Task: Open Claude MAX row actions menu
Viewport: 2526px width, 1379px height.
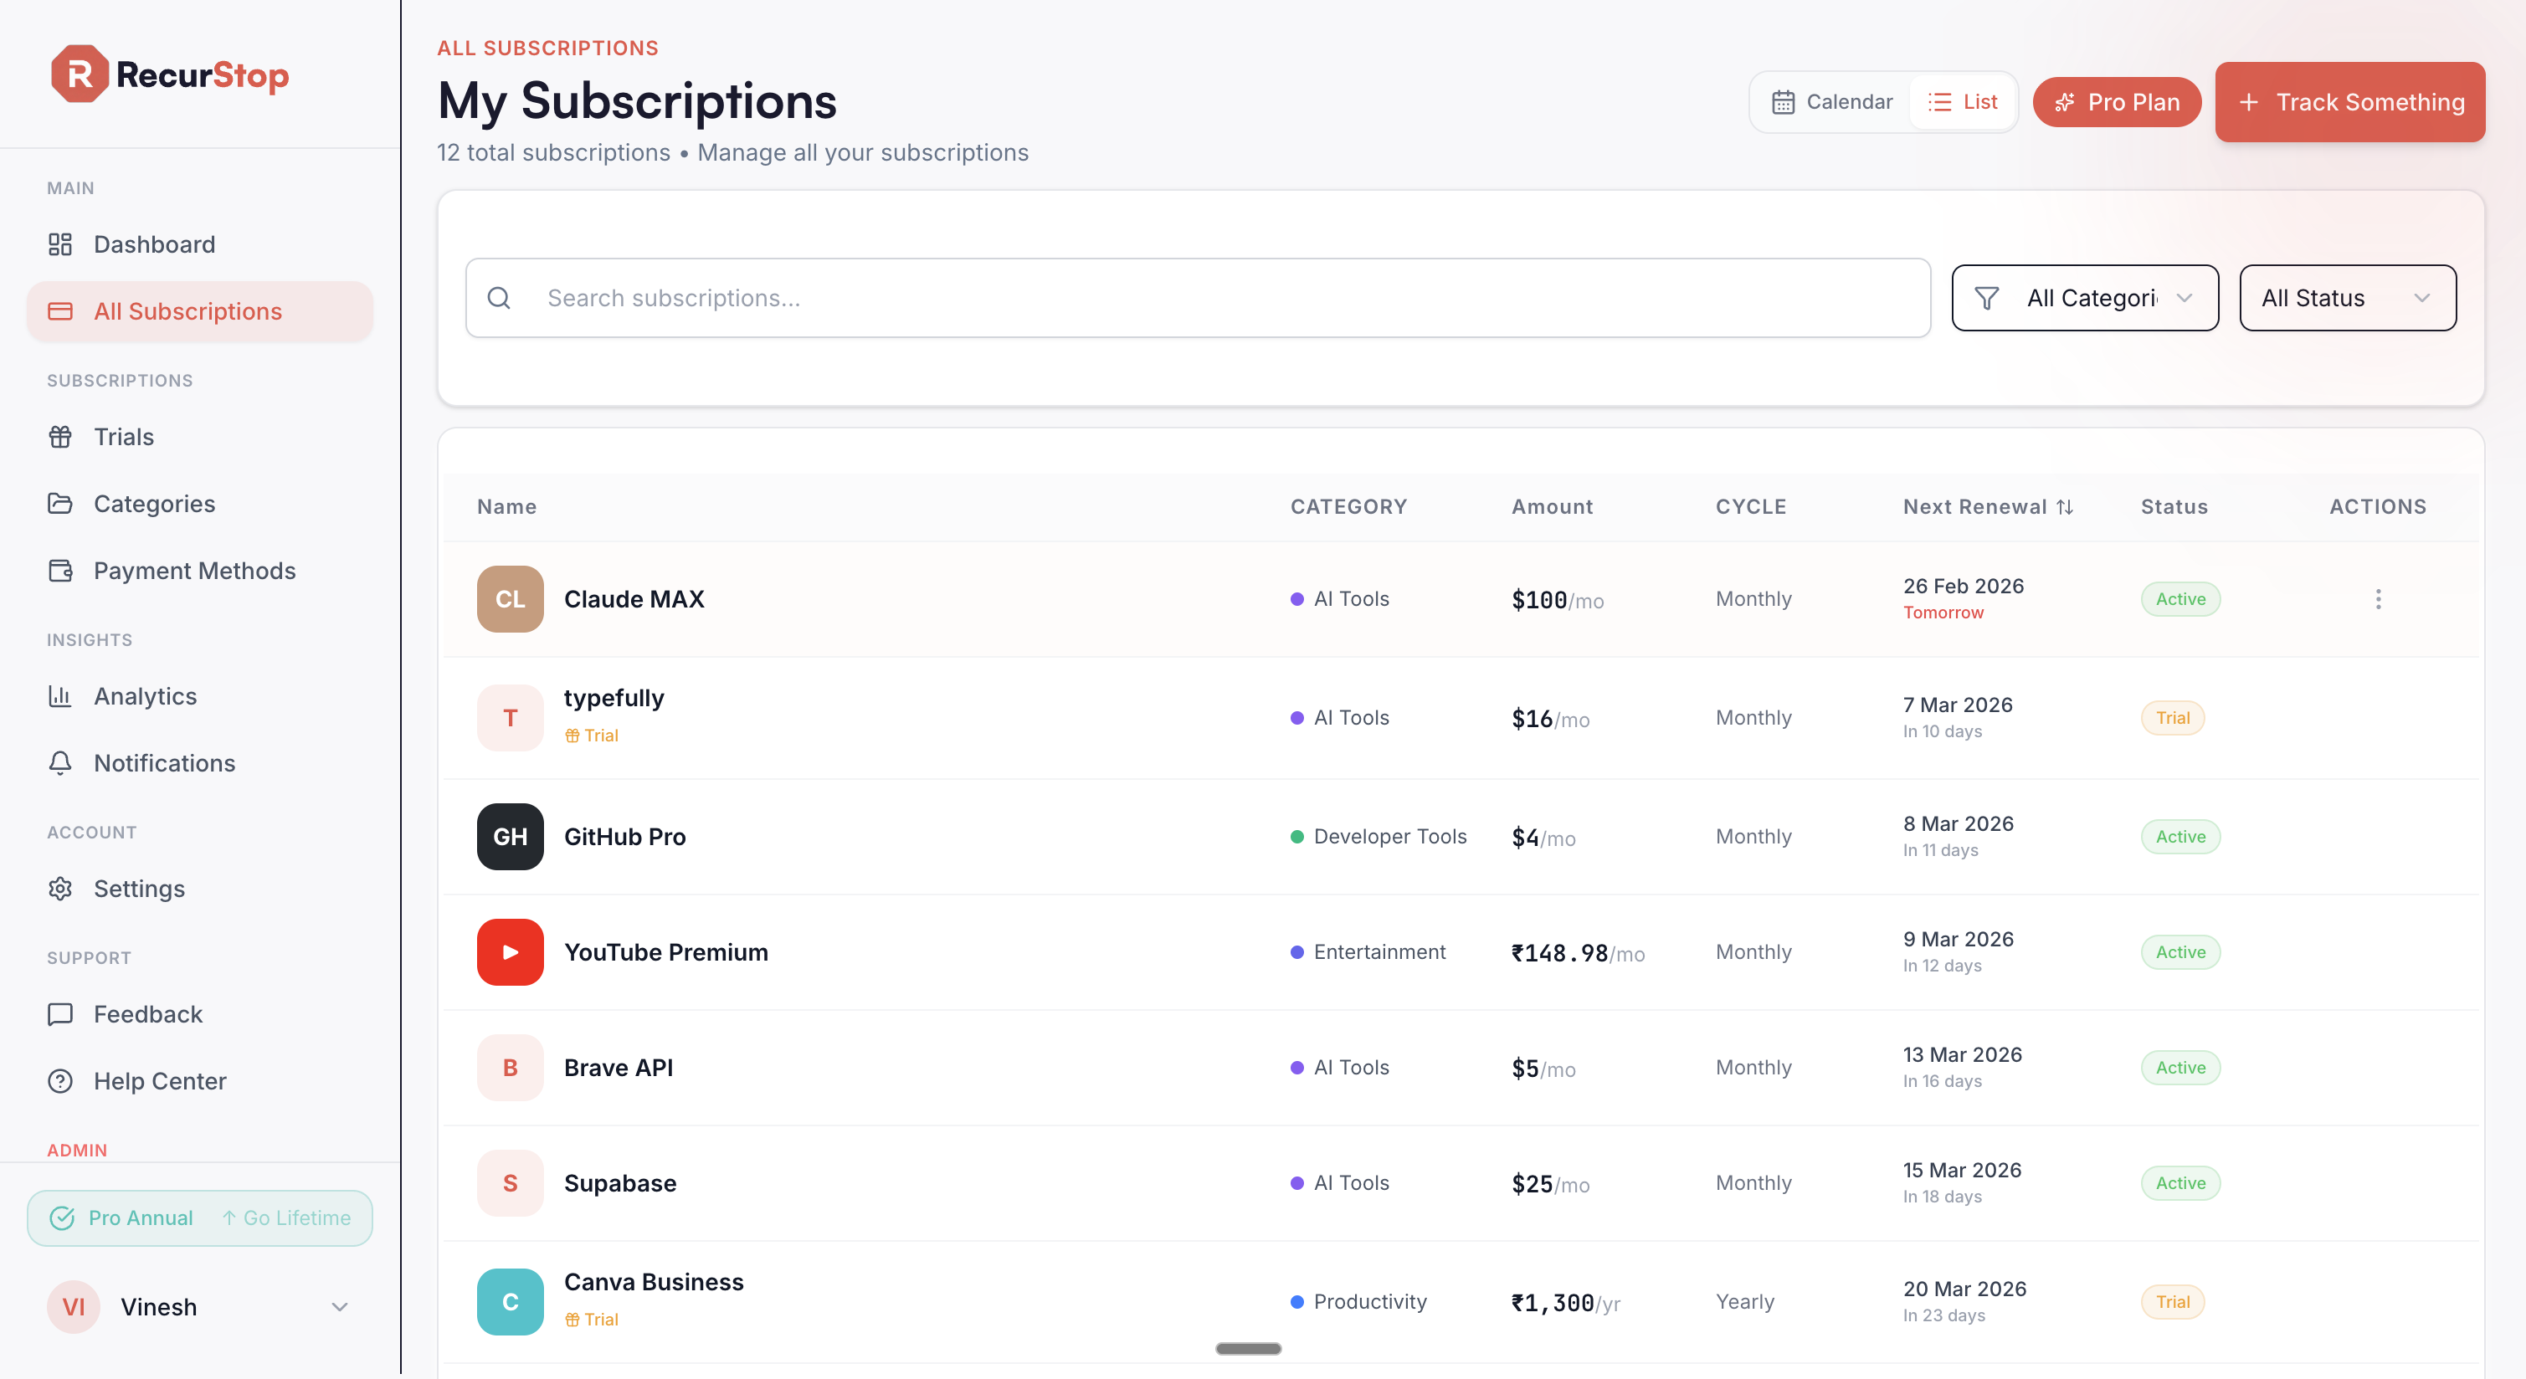Action: (x=2377, y=599)
